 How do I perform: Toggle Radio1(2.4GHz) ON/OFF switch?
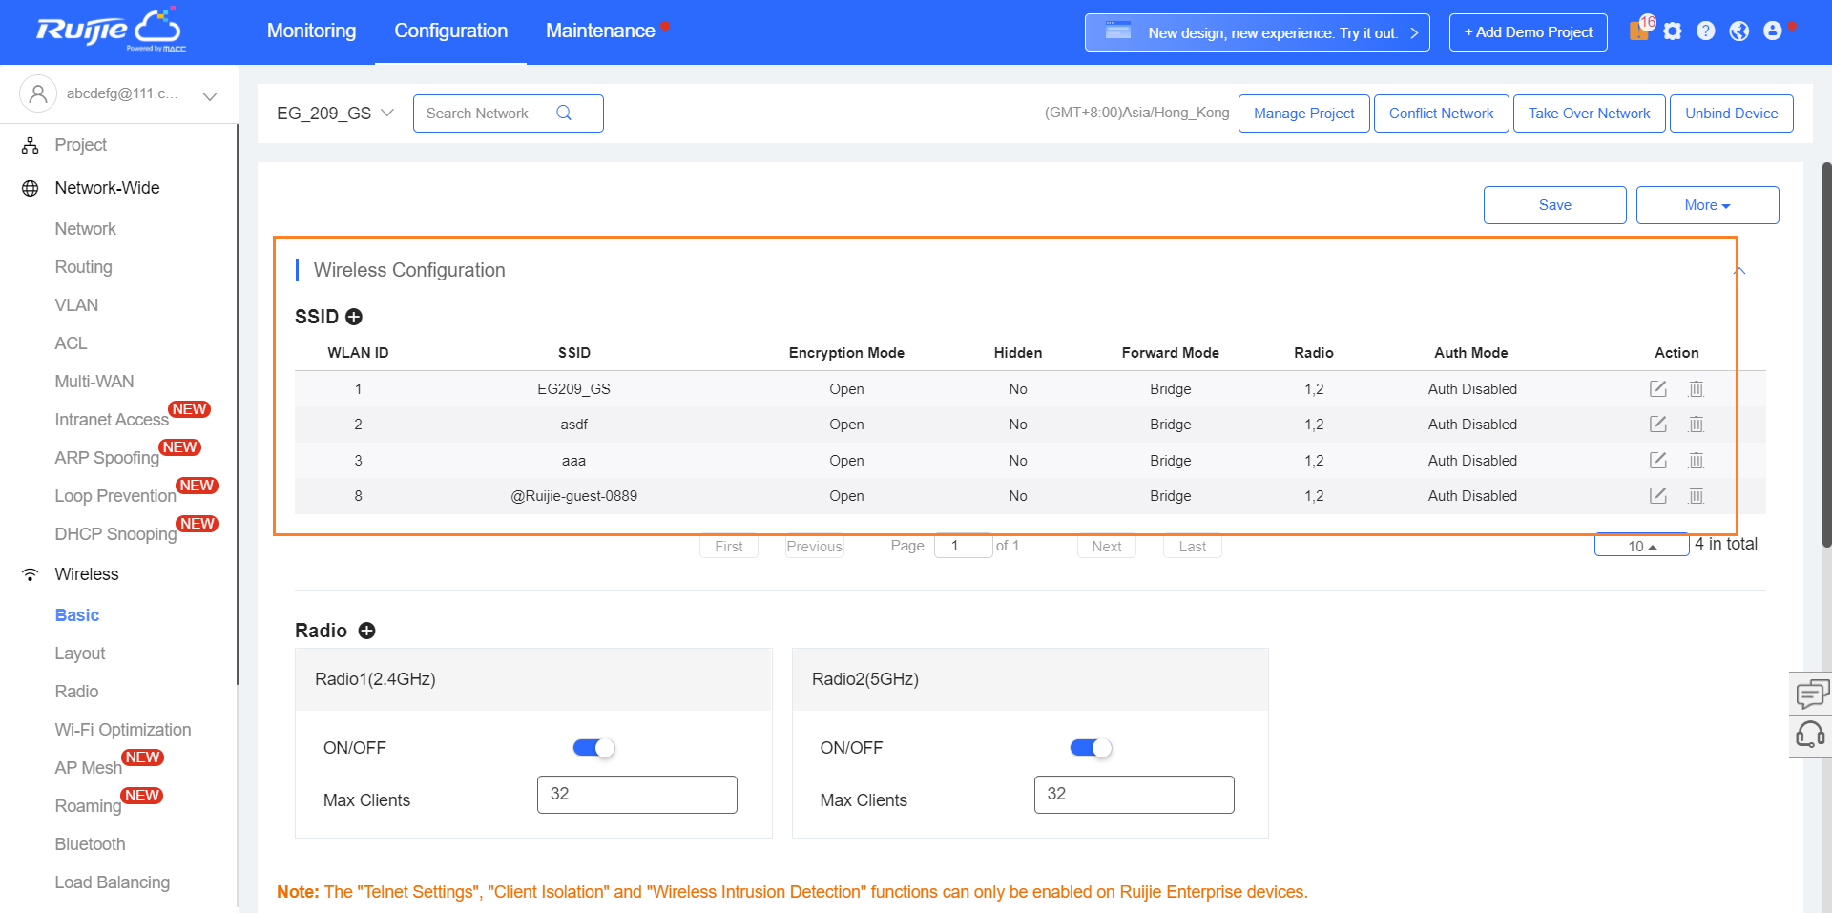tap(593, 748)
